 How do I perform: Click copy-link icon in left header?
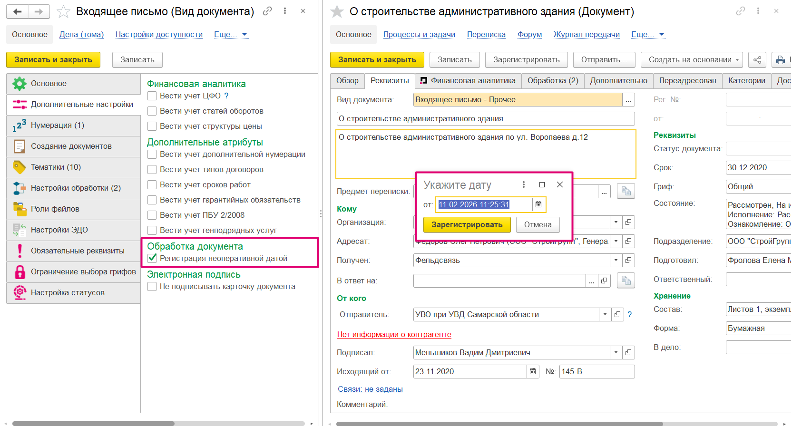pyautogui.click(x=267, y=11)
